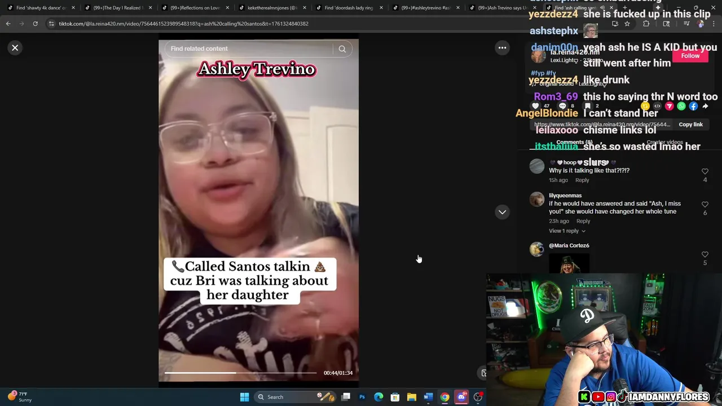Open Word from taskbar

(428, 397)
